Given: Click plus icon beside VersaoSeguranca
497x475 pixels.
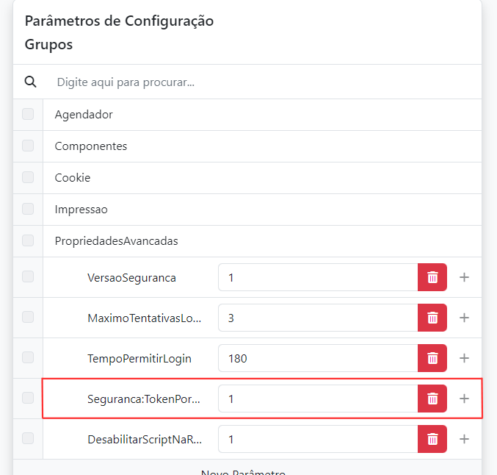Looking at the screenshot, I should (464, 277).
